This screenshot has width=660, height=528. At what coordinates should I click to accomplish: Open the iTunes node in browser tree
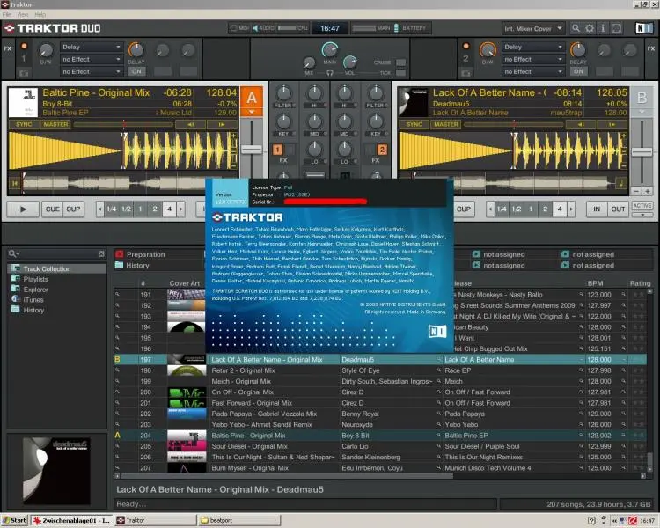point(32,299)
